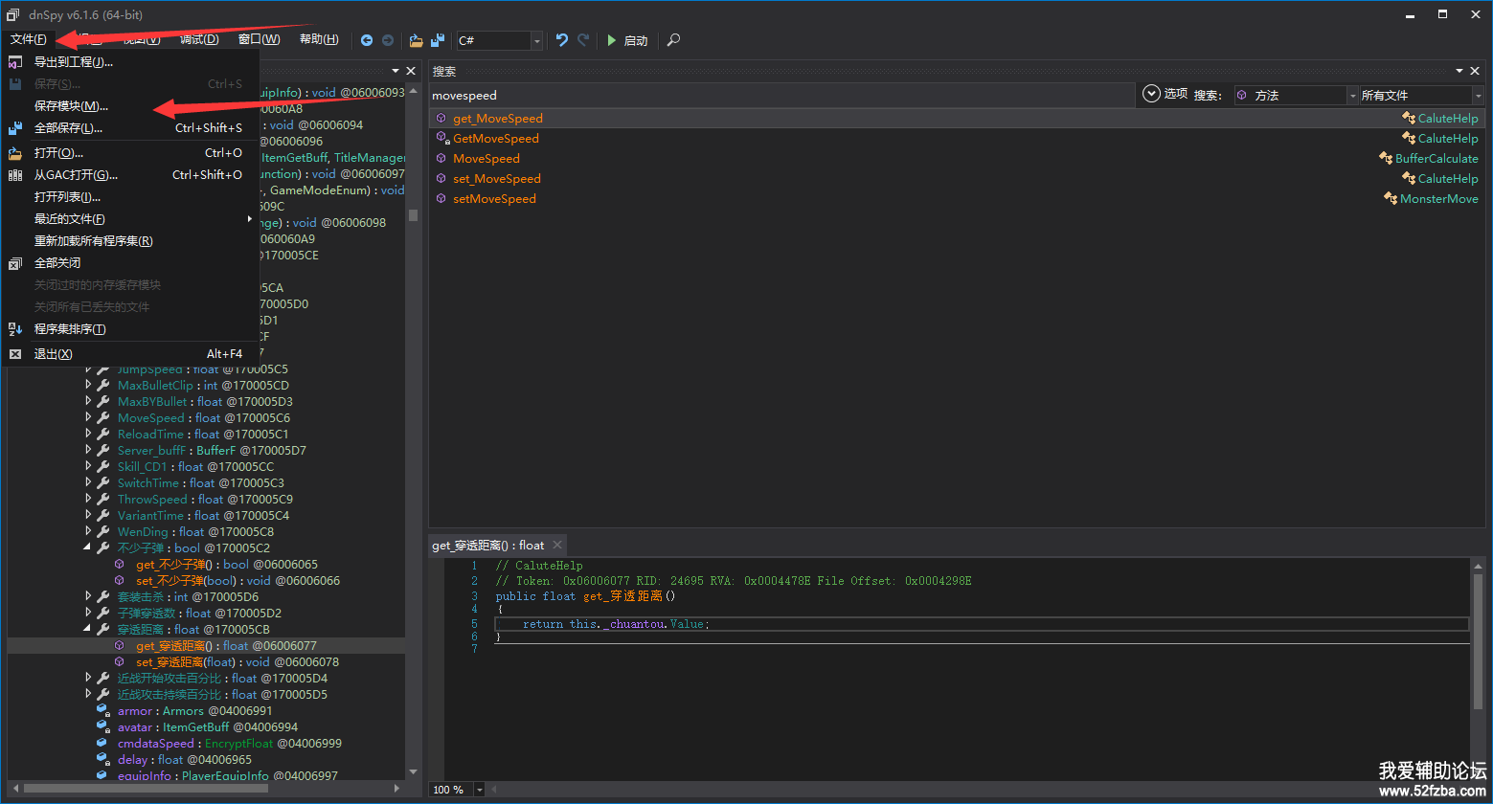Image resolution: width=1493 pixels, height=804 pixels.
Task: Click the Close All icon beside 全部关闭
Action: [x=15, y=263]
